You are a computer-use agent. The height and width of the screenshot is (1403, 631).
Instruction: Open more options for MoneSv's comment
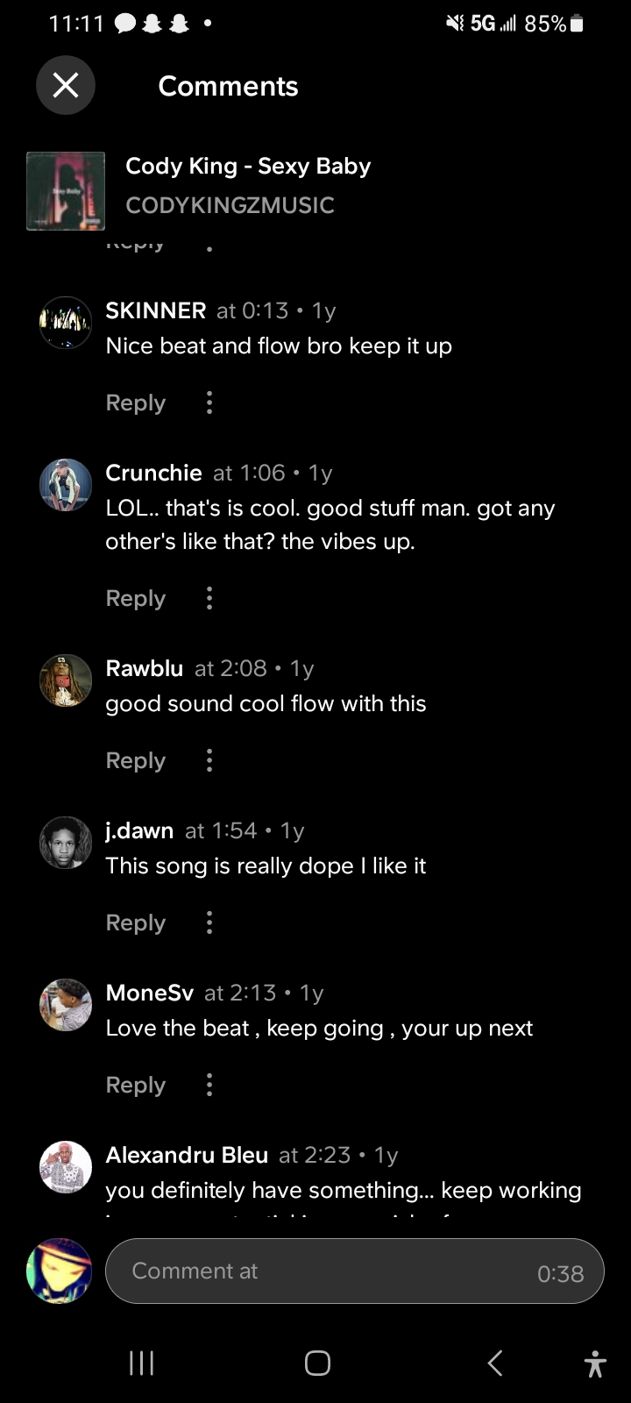tap(209, 1085)
